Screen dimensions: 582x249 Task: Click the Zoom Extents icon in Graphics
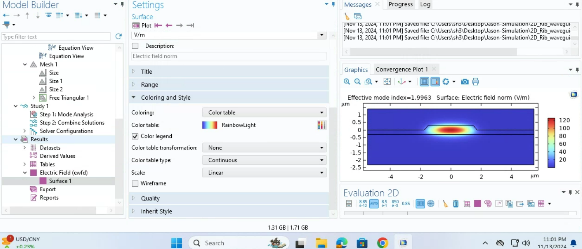[387, 82]
